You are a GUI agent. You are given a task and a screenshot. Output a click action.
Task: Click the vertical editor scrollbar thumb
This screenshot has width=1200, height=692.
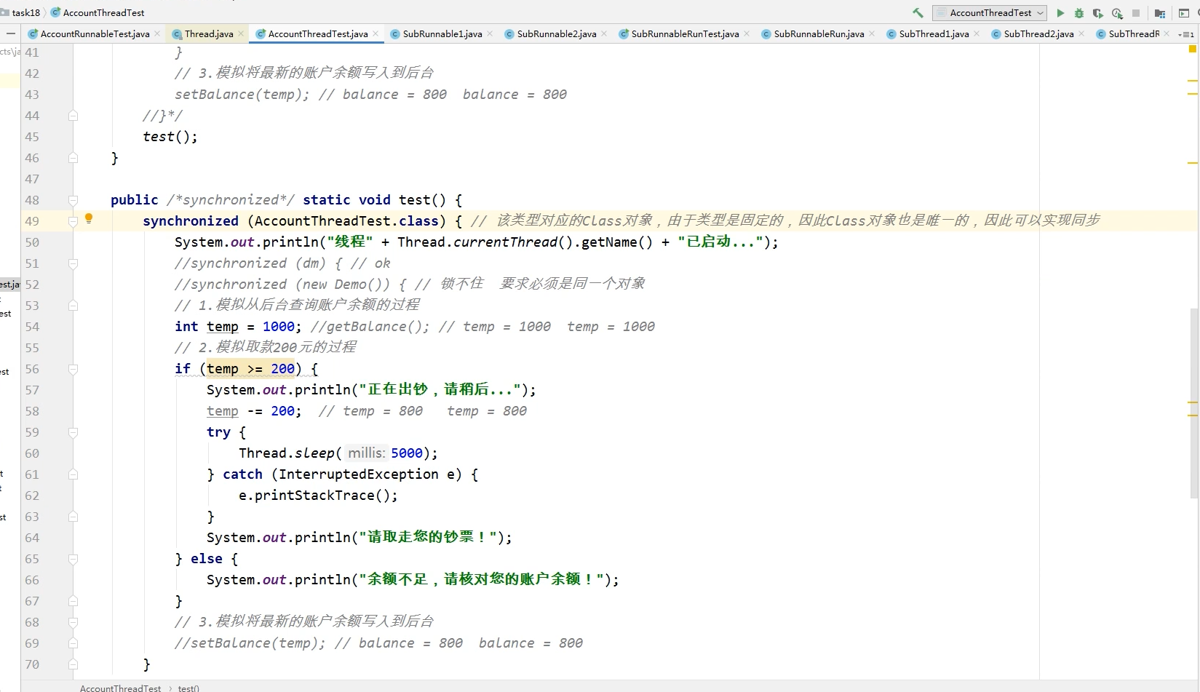[1194, 403]
